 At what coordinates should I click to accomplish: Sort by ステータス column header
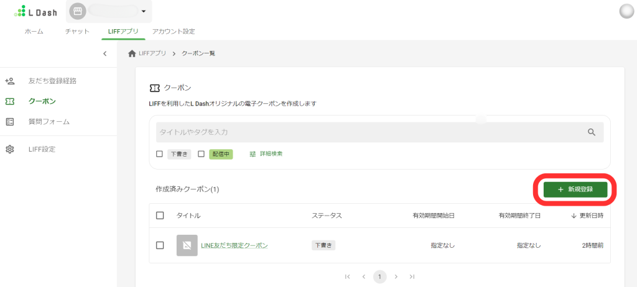tap(327, 216)
